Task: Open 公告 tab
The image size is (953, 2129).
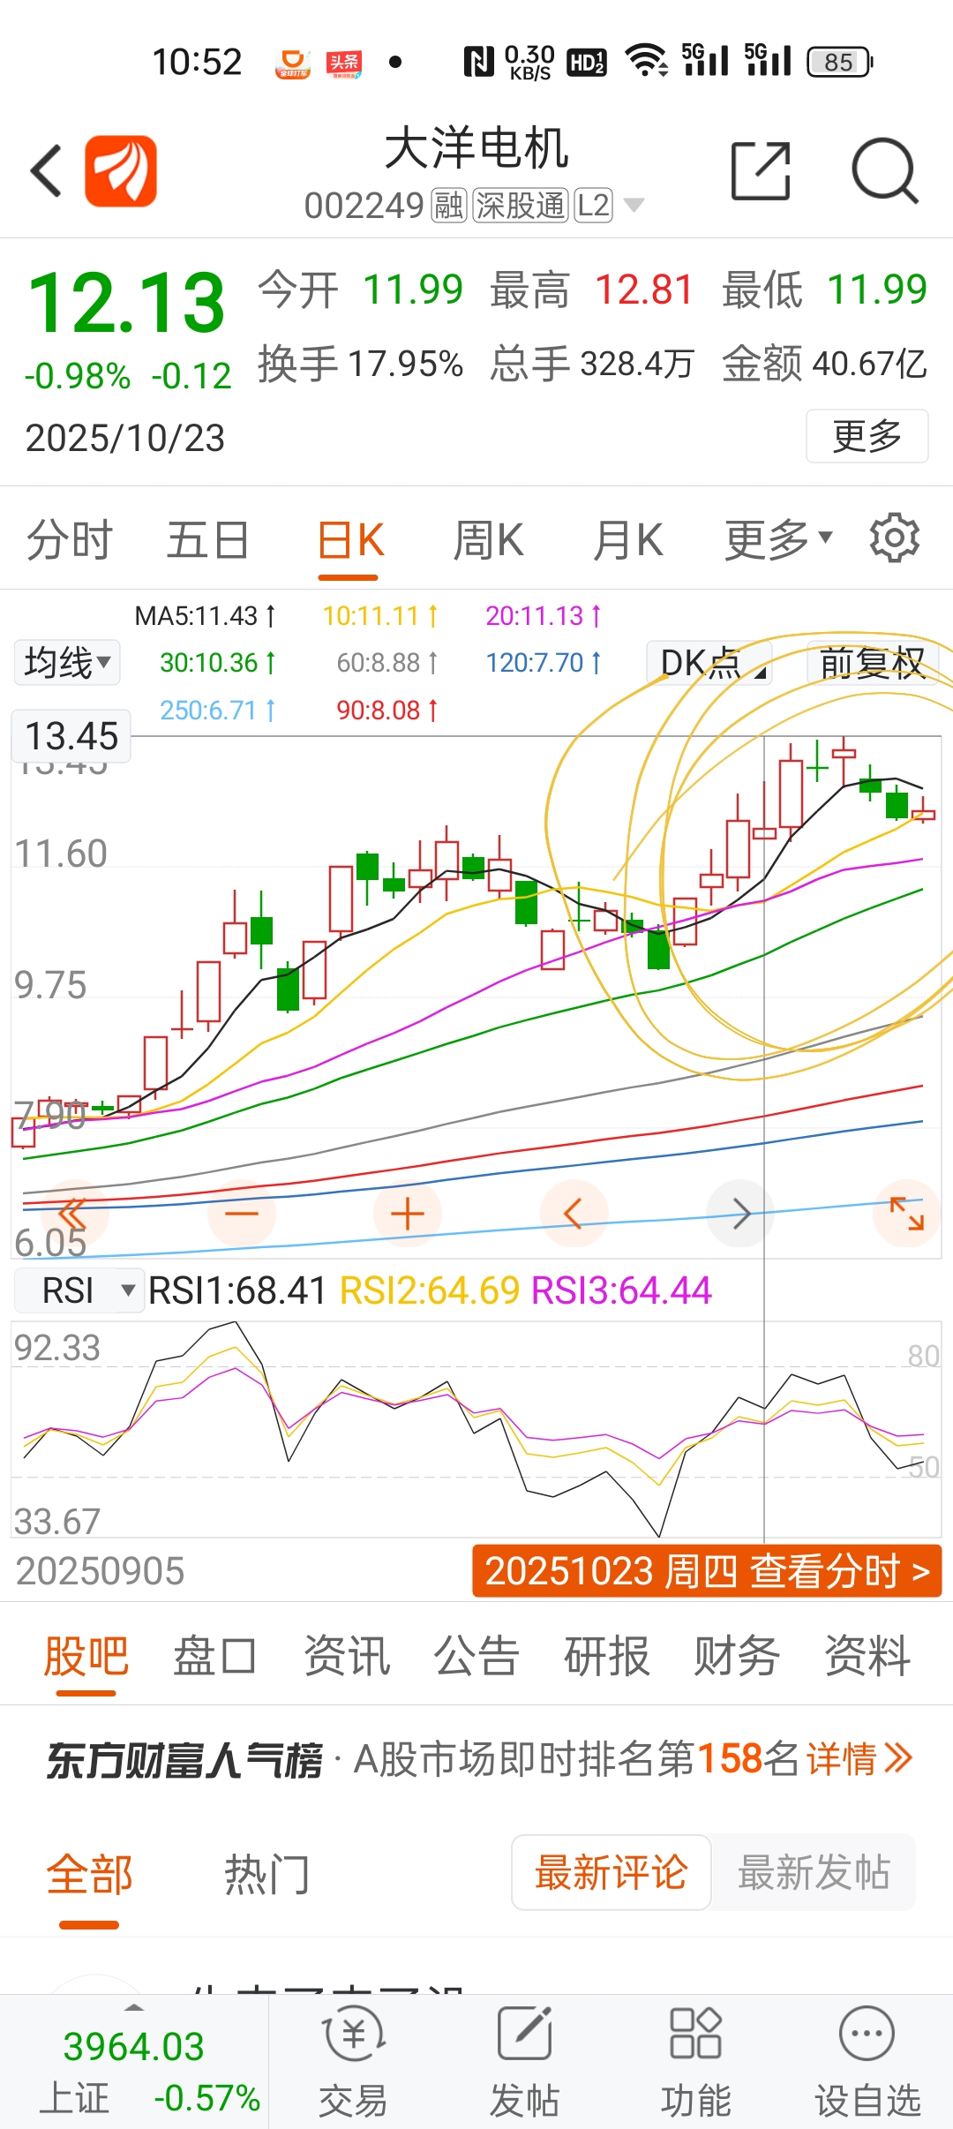Action: click(x=476, y=1655)
